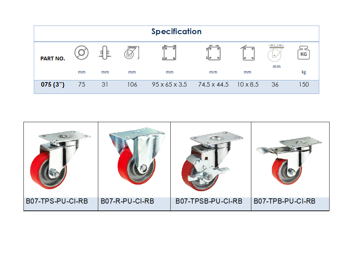Click the wheel width value 31
Image resolution: width=353 pixels, height=265 pixels.
[105, 85]
